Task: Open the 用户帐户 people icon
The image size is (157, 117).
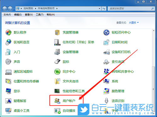Action: tap(57, 101)
